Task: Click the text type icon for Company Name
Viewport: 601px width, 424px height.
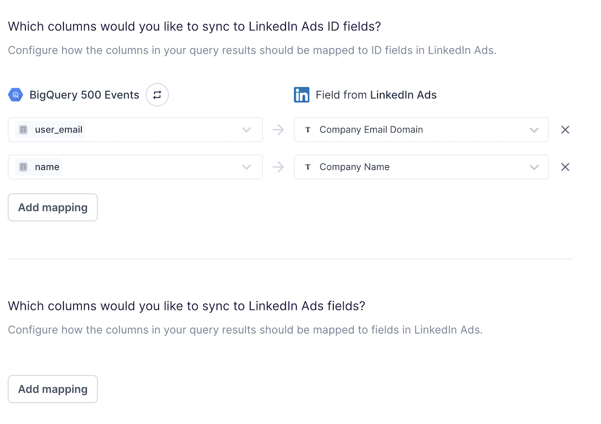Action: [308, 167]
